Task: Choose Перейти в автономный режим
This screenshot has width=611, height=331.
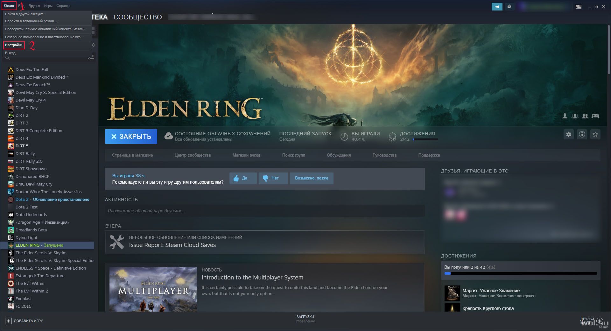Action: pos(31,21)
